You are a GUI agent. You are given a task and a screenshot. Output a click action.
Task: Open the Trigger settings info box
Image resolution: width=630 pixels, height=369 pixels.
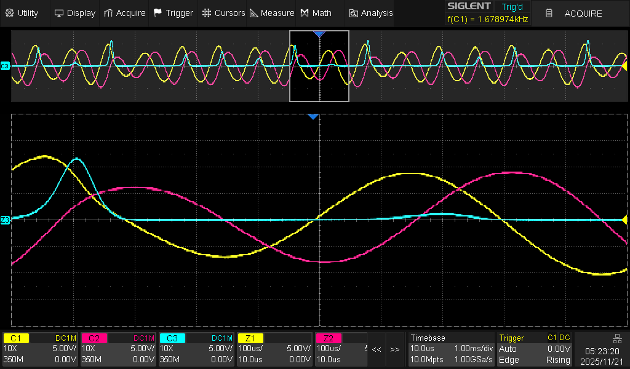tap(535, 349)
